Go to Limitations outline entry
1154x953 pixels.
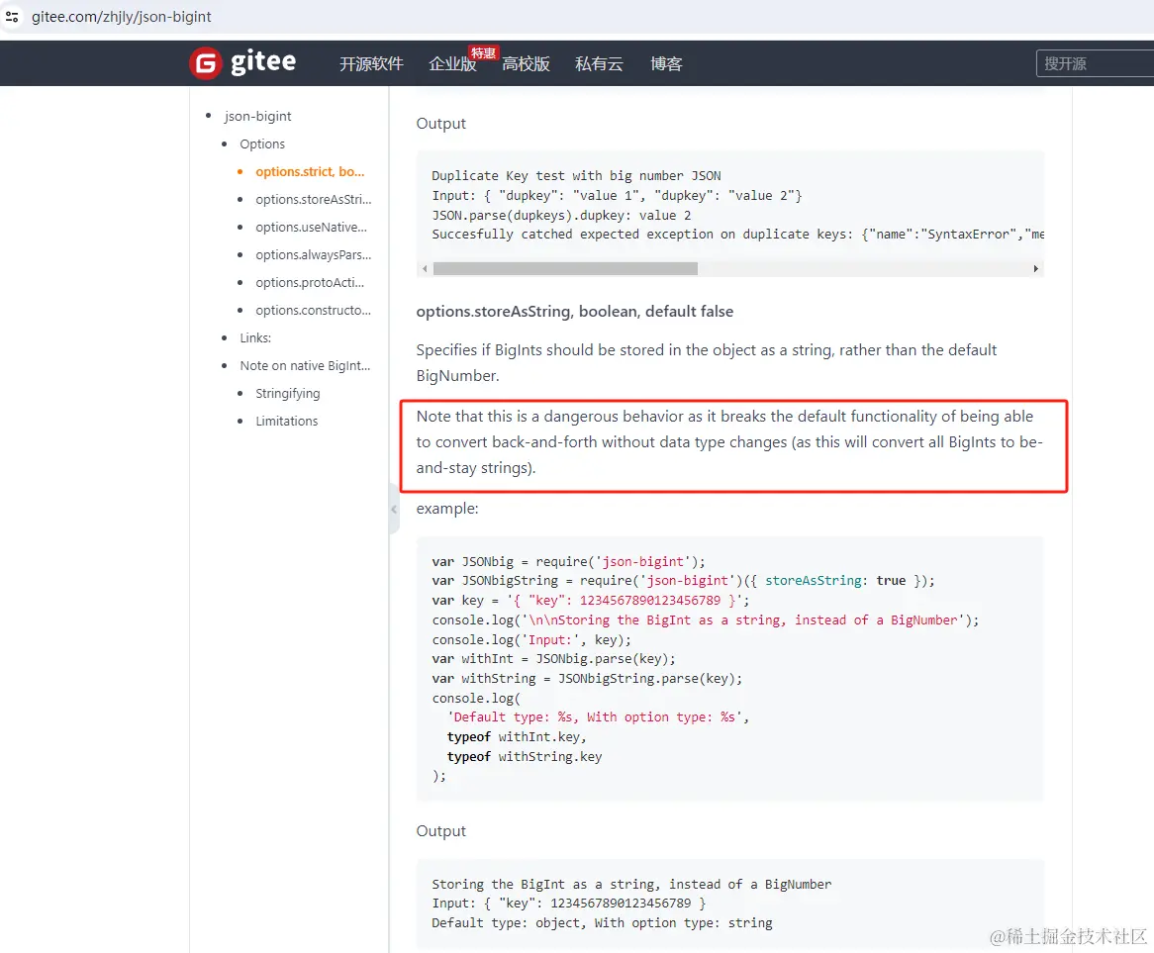[x=286, y=421]
